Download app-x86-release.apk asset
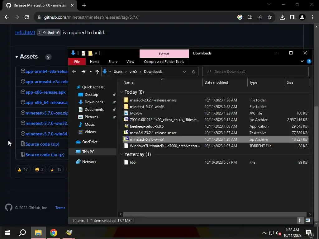Screen dimensions: 319x239 point(45,92)
